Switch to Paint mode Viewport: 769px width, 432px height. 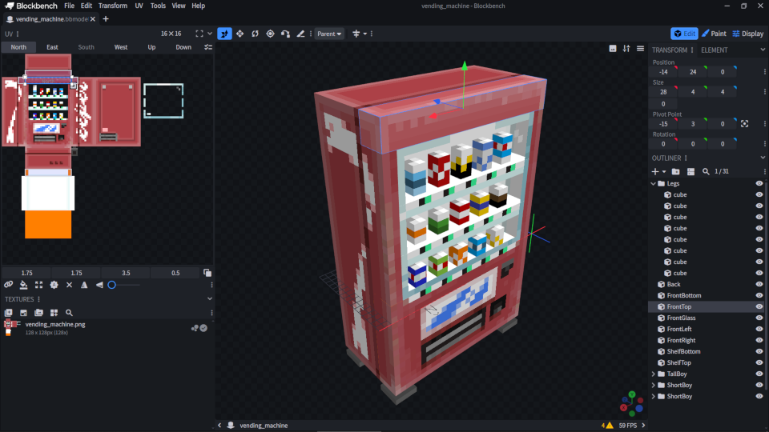point(714,34)
